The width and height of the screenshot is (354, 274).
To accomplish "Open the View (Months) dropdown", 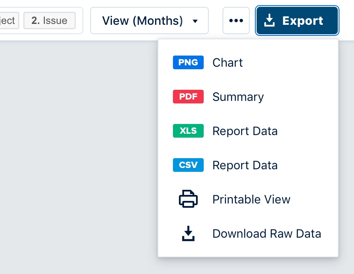I will tap(149, 20).
